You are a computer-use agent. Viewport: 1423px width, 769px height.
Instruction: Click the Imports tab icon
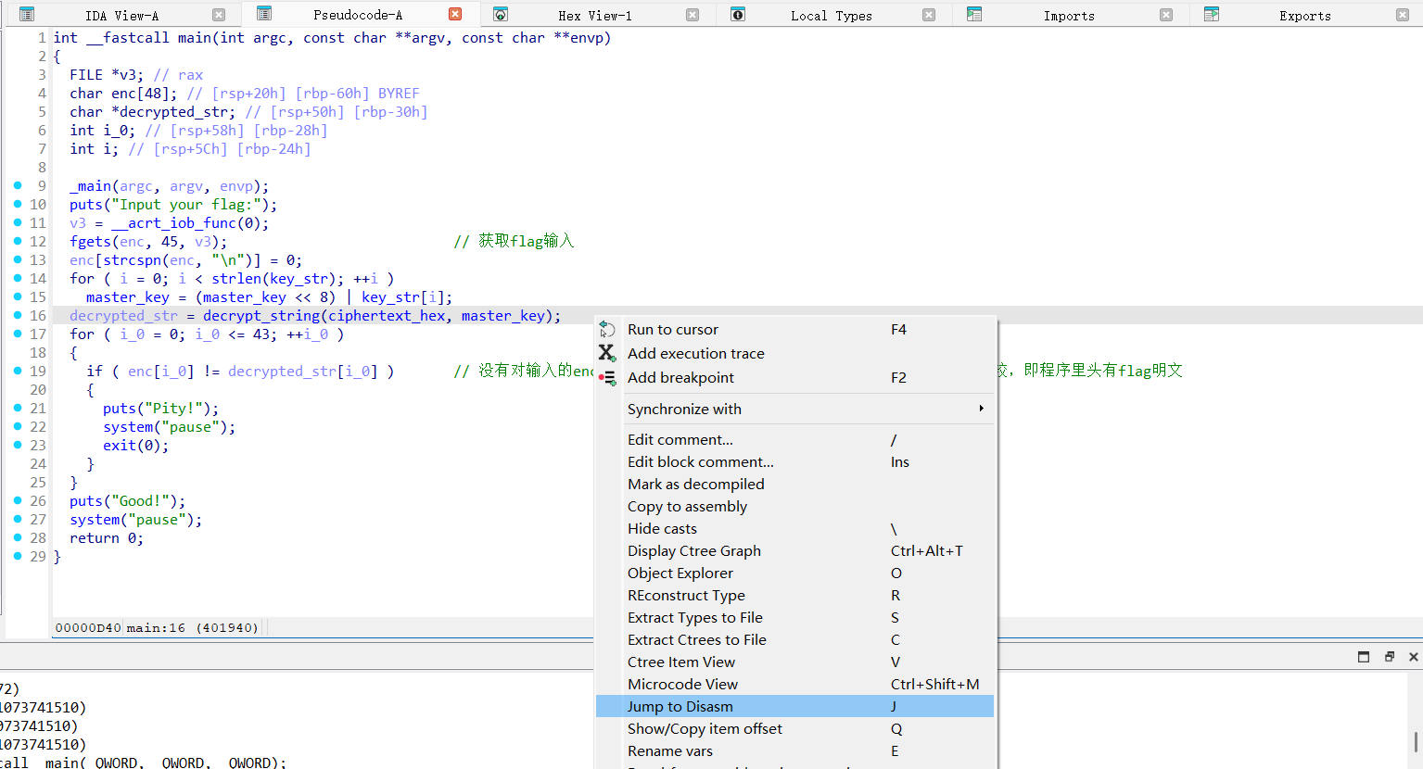tap(974, 14)
